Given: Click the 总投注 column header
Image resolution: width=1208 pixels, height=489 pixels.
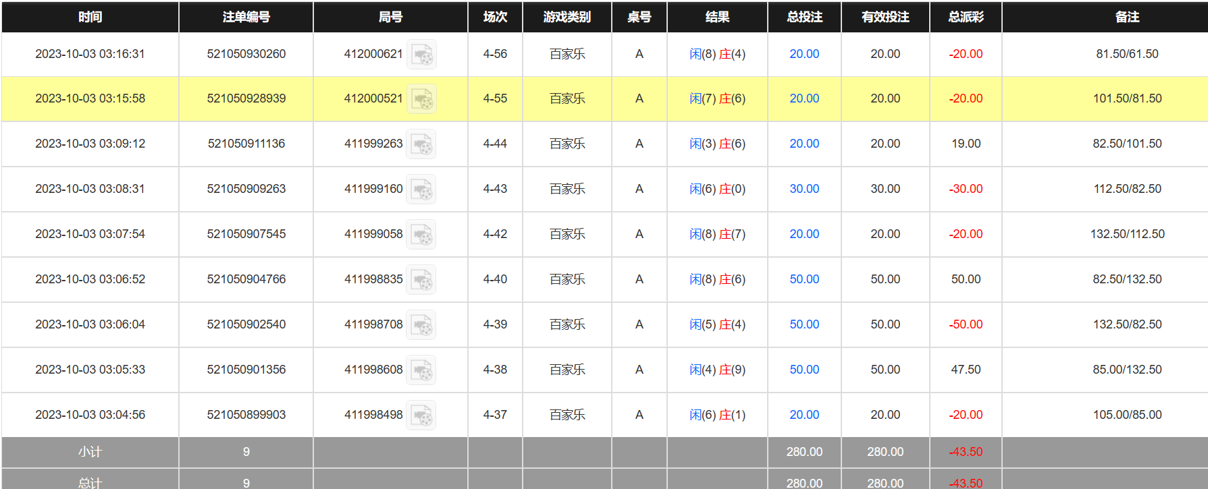Looking at the screenshot, I should pyautogui.click(x=804, y=17).
